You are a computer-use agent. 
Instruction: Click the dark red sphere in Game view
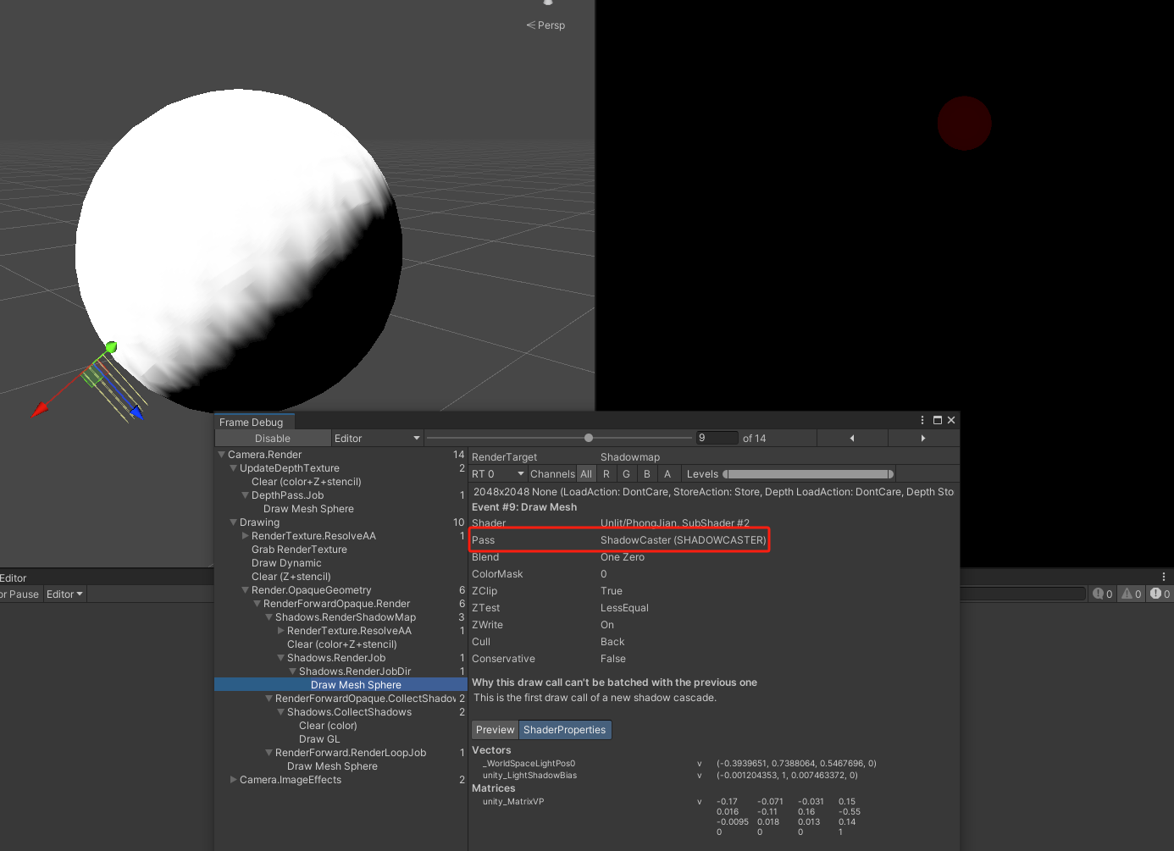pos(964,124)
